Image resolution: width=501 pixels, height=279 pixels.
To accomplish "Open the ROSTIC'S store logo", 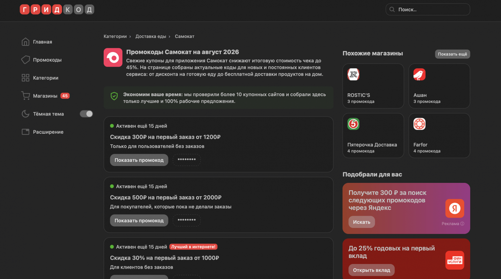I will pyautogui.click(x=354, y=75).
